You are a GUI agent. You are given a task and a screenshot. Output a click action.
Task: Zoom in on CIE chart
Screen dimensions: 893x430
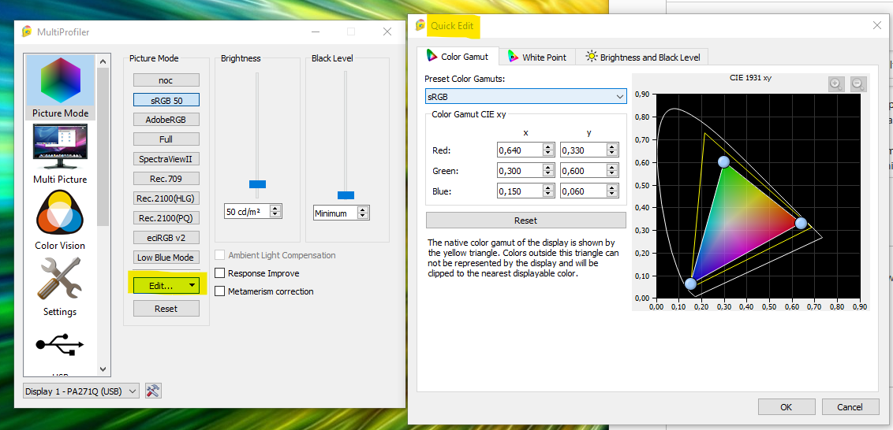click(x=836, y=84)
